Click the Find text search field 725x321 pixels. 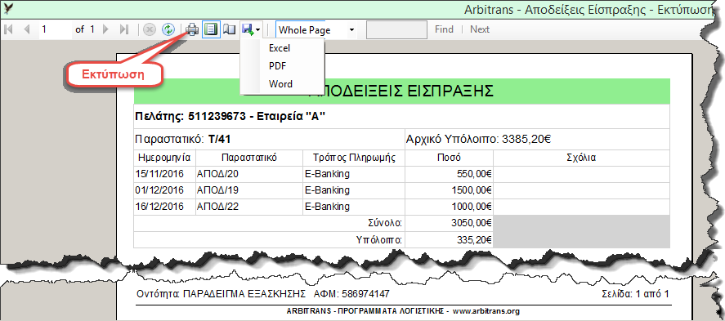pos(396,29)
